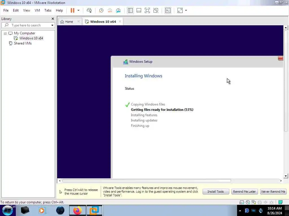289x216 pixels.
Task: Open the library search dropdown arrow
Action: tap(52, 25)
